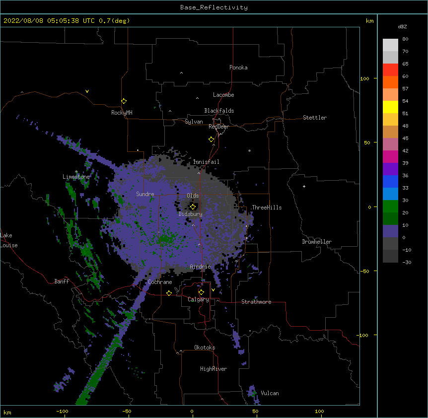Pick the red 60-65 dBZ legend swatch
This screenshot has height=418, width=428.
click(390, 70)
